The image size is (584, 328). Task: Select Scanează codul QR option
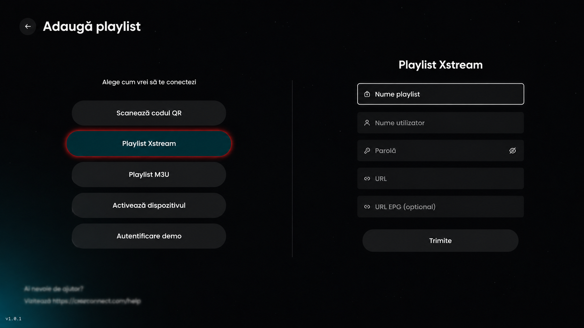pos(149,113)
